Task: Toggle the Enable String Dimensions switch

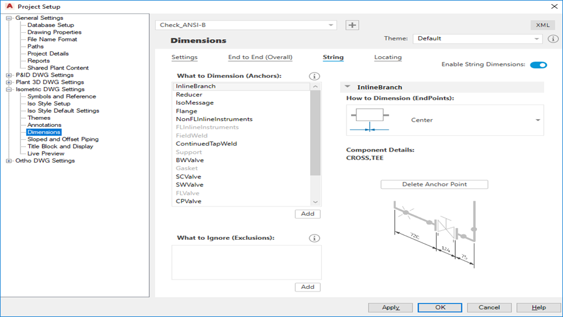Action: 538,65
